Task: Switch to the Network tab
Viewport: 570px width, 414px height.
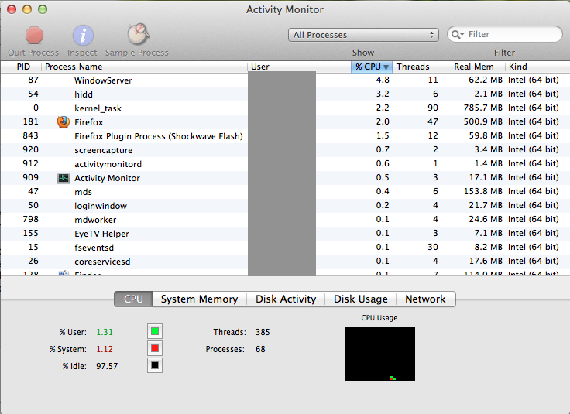Action: coord(425,299)
